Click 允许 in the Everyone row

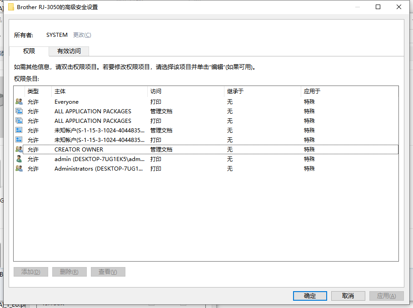point(33,102)
